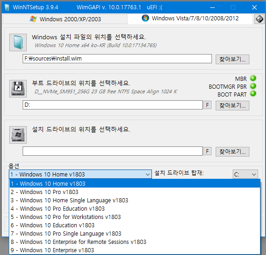Click the WinNTSetup title bar app icon
The image size is (266, 255).
coord(7,7)
